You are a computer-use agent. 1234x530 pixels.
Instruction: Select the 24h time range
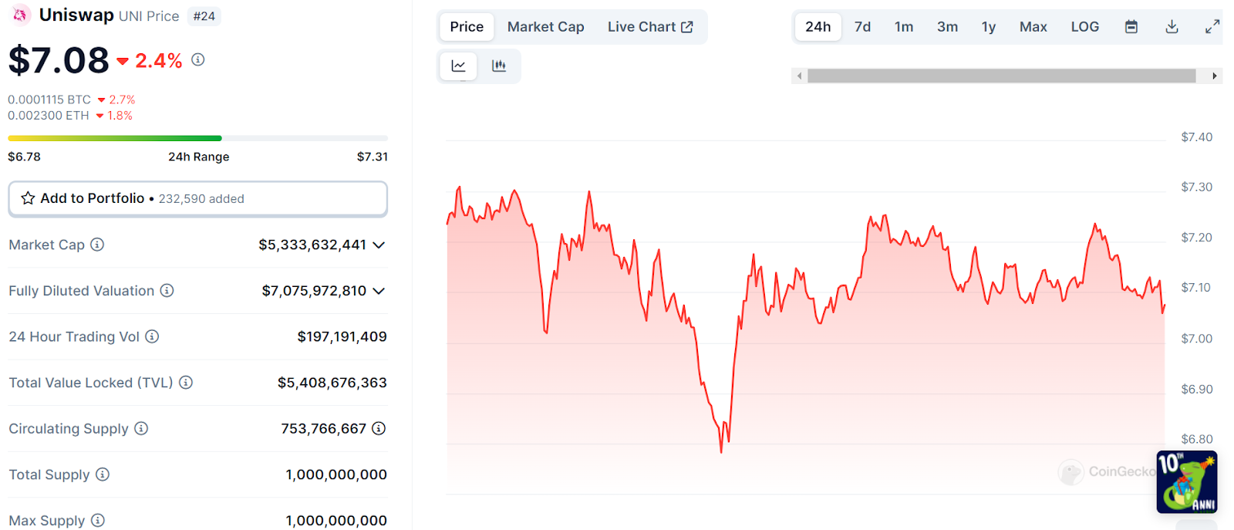(x=818, y=27)
